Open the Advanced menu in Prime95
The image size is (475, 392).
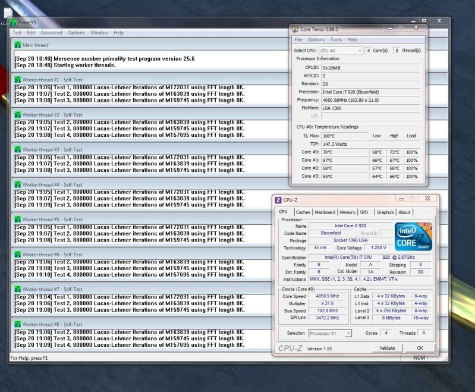[51, 33]
